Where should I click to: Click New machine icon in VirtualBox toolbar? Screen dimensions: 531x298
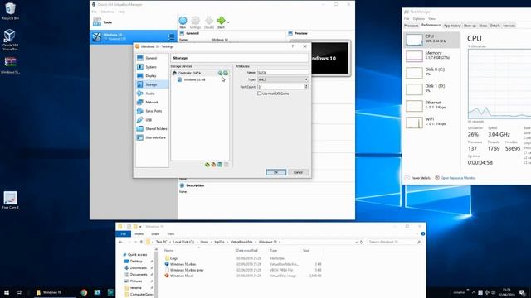[x=183, y=21]
